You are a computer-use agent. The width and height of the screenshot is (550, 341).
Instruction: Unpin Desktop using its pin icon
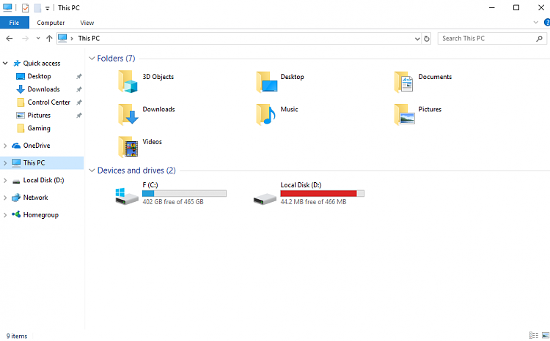(x=79, y=76)
